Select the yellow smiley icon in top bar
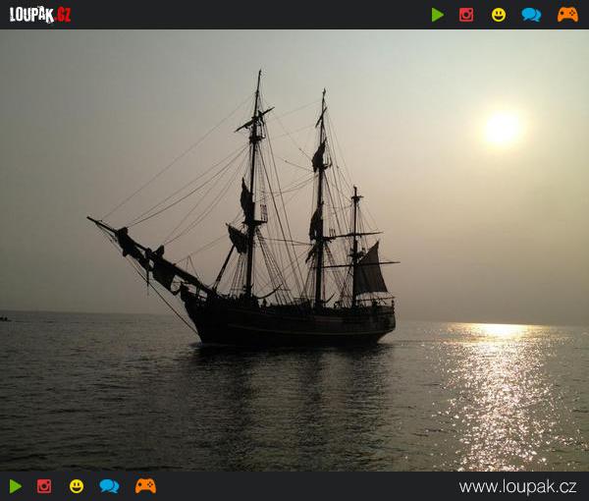Viewport: 589px width, 501px height. point(499,15)
